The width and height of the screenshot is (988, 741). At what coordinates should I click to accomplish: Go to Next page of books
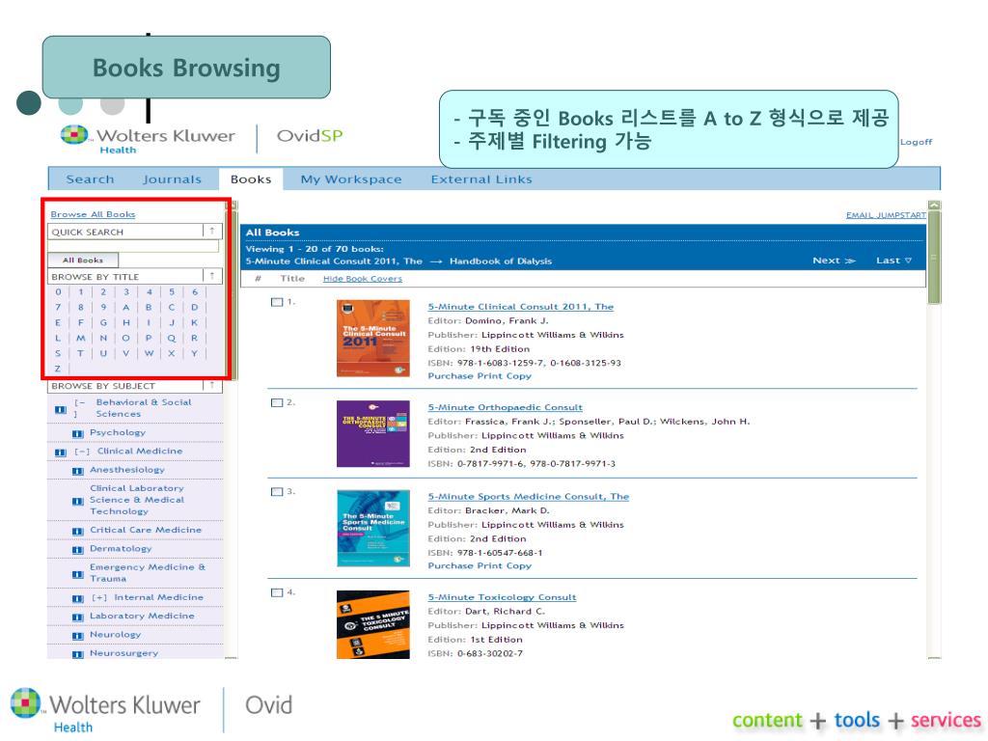834,261
